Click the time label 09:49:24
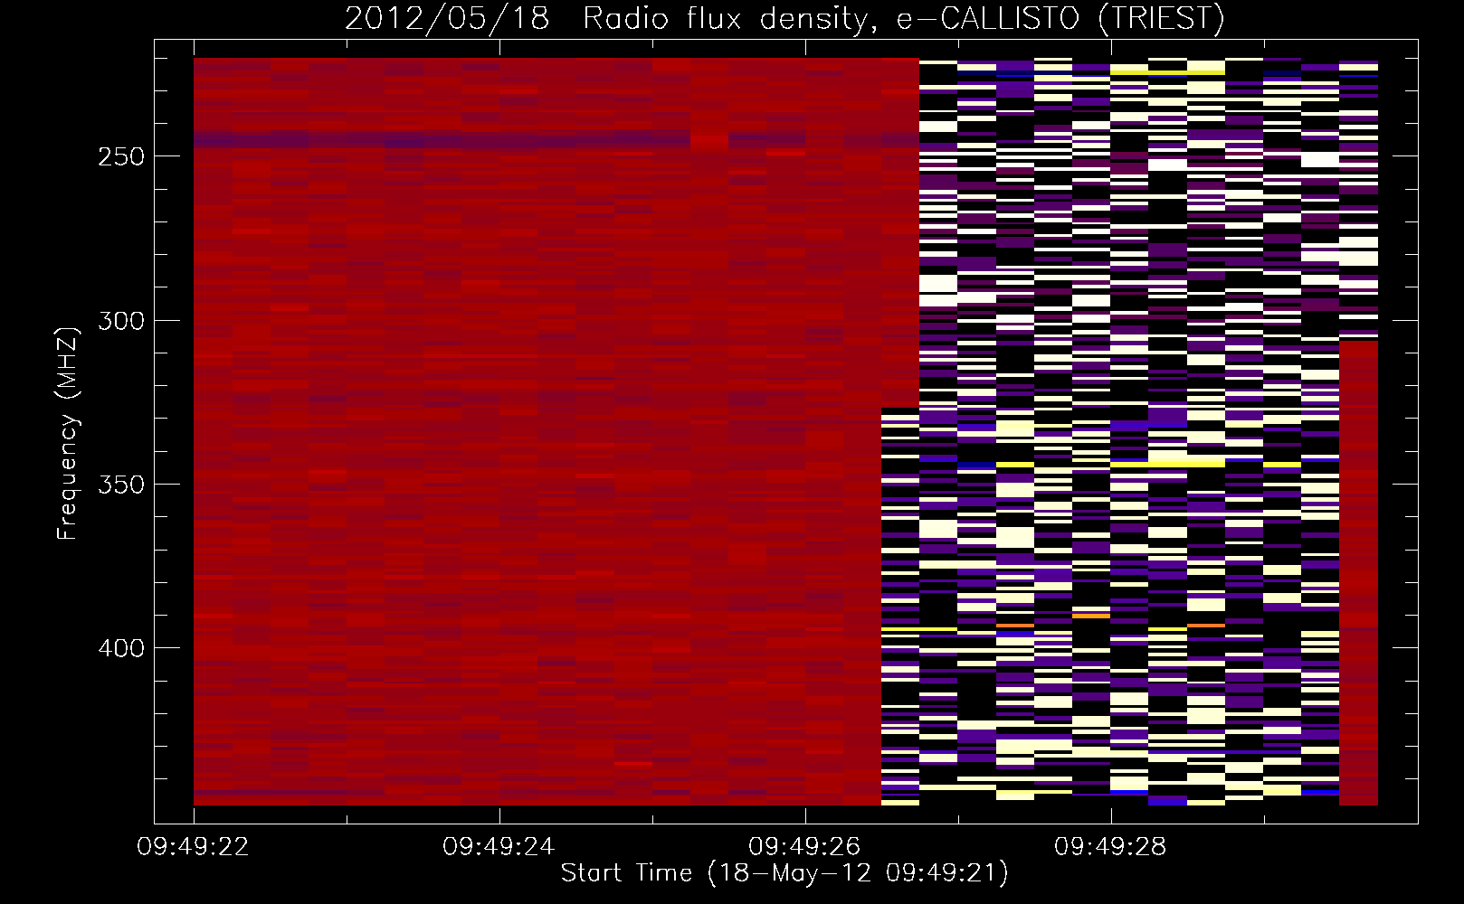The height and width of the screenshot is (904, 1464). 499,846
